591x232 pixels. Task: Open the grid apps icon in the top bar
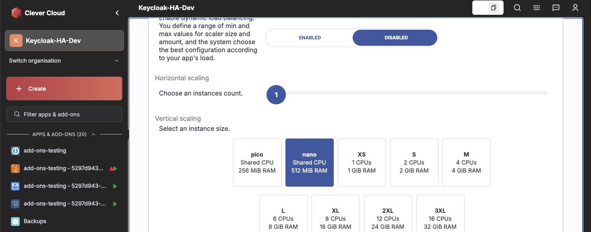pyautogui.click(x=537, y=8)
